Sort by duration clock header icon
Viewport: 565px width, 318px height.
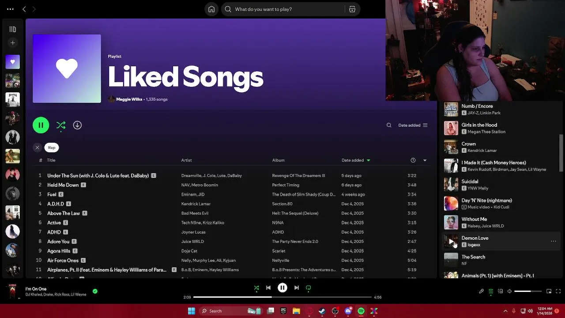point(413,160)
